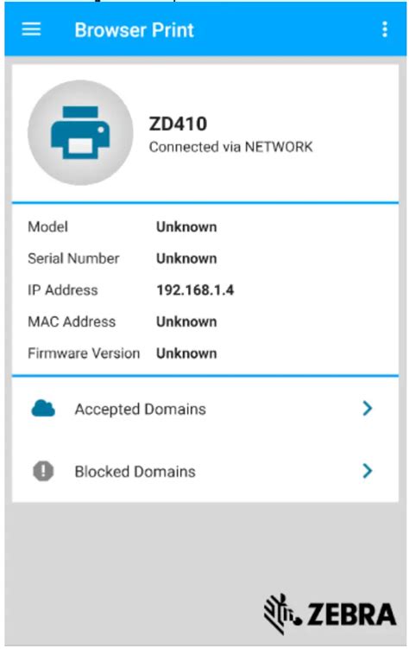Expand the Blocked Domains chevron
Image resolution: width=409 pixels, height=649 pixels.
click(368, 471)
